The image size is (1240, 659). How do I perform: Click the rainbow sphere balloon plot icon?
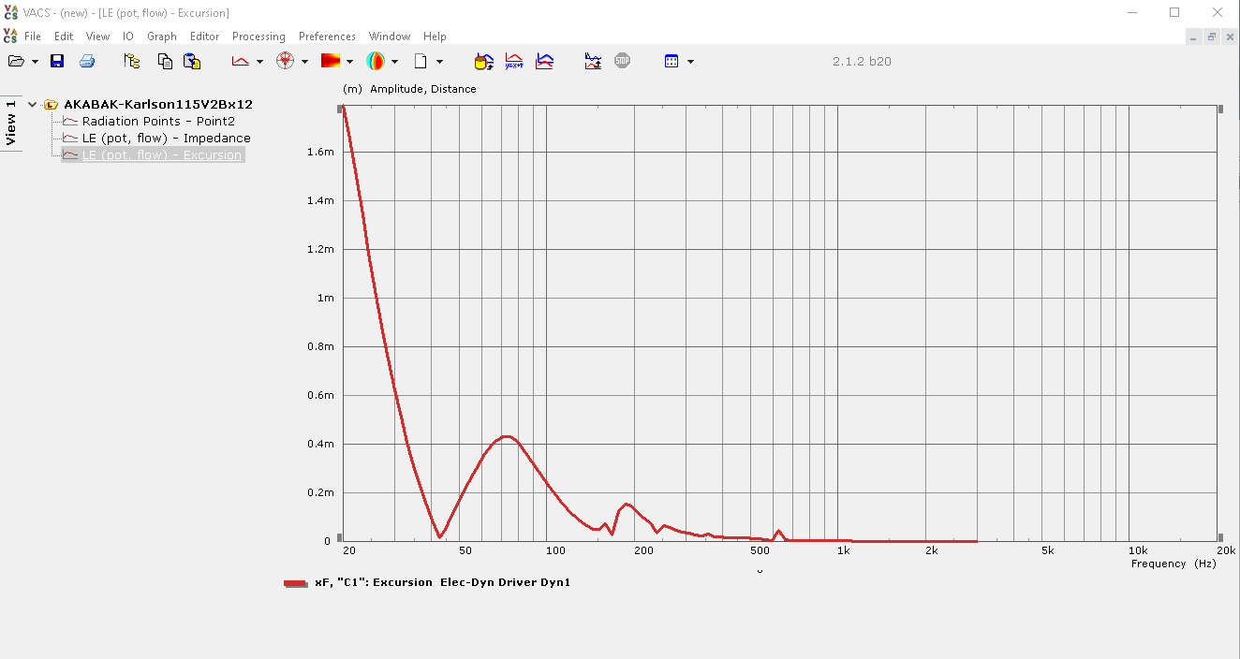click(x=376, y=61)
